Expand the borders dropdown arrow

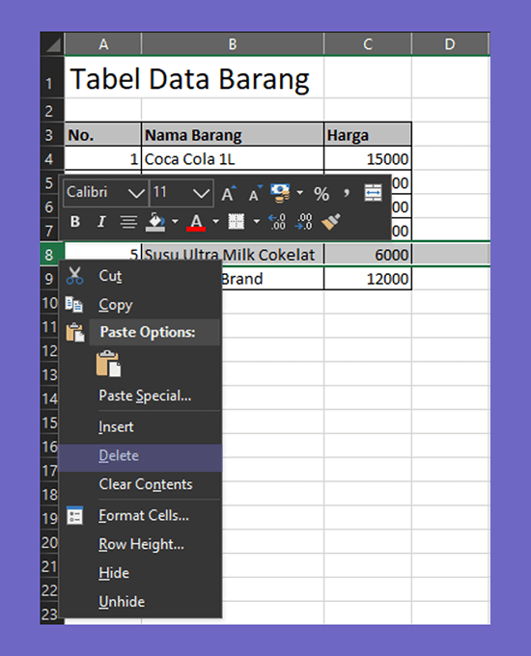coord(256,221)
